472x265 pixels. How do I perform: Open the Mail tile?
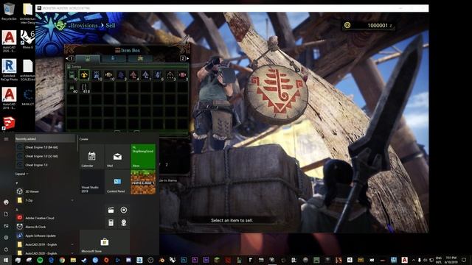(117, 156)
